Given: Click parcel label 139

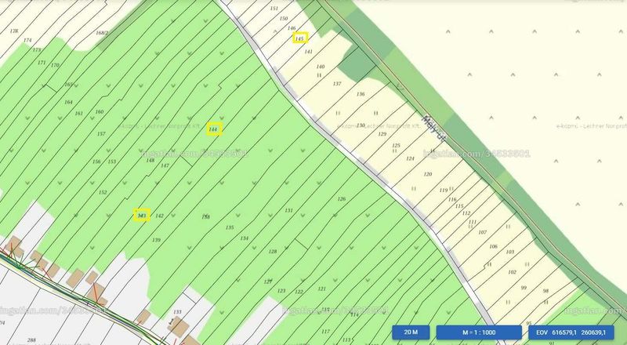Looking at the screenshot, I should [156, 240].
